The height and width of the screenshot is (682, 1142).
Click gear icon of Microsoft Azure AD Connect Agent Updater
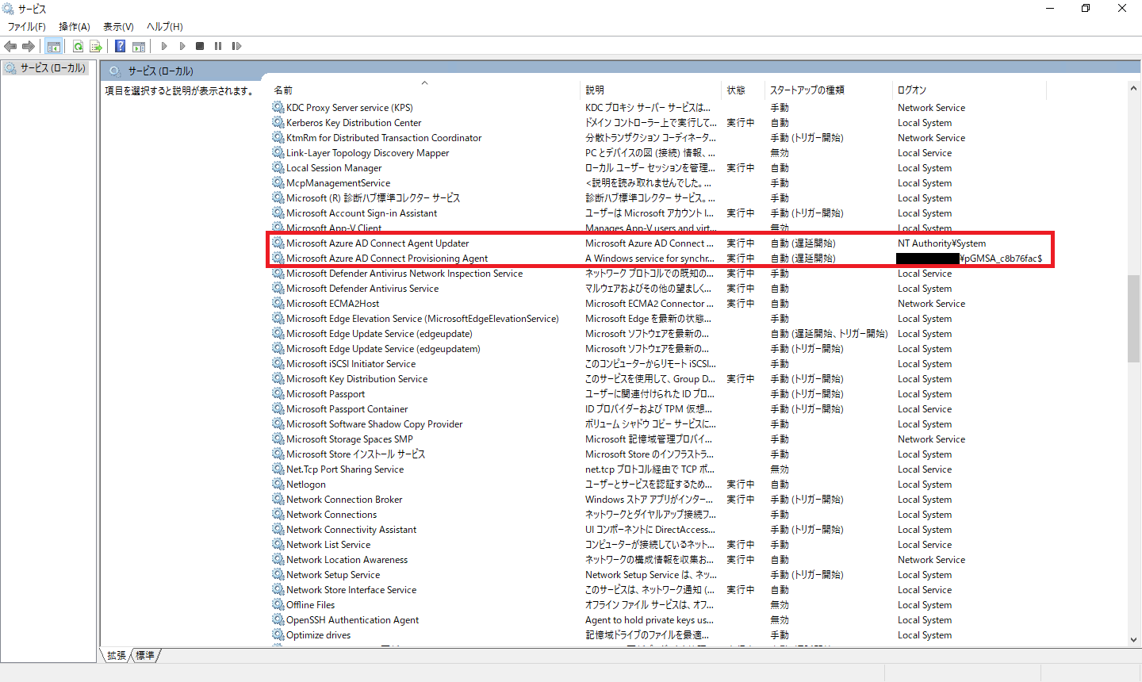(278, 243)
